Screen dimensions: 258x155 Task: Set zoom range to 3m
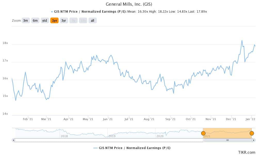26,21
